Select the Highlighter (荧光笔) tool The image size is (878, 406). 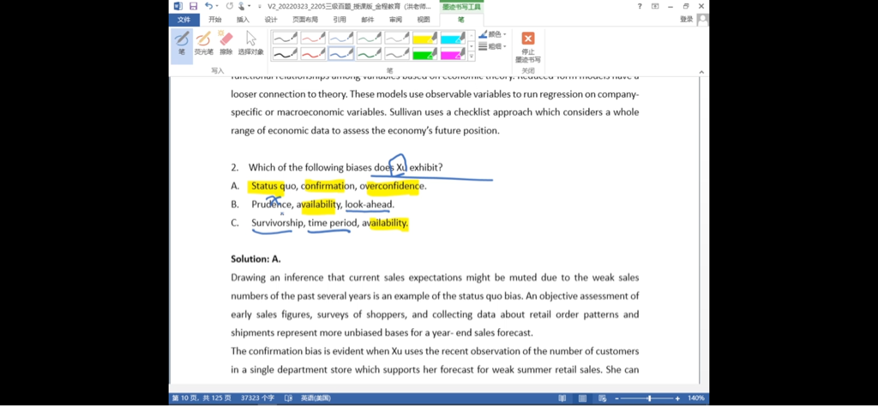(203, 44)
